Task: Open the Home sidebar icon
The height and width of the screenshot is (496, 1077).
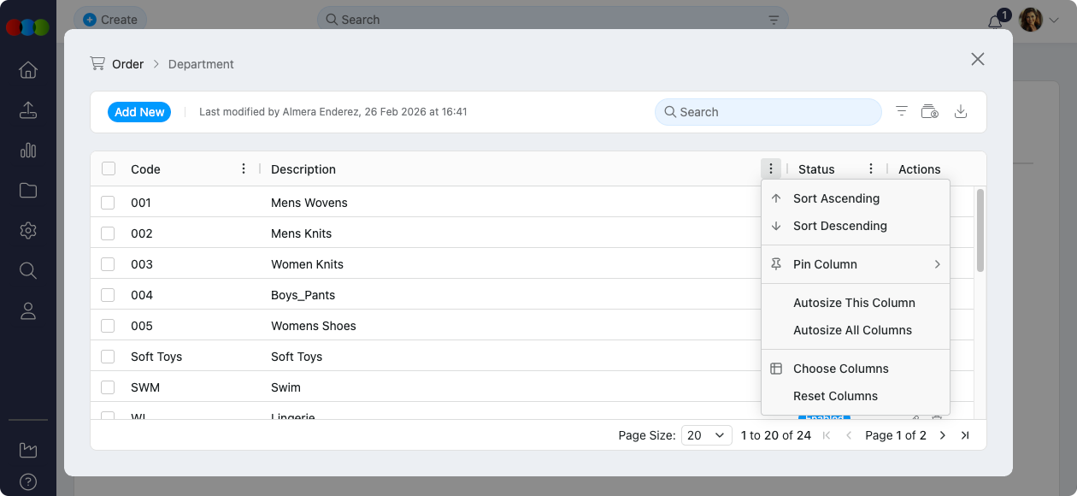Action: pos(28,70)
